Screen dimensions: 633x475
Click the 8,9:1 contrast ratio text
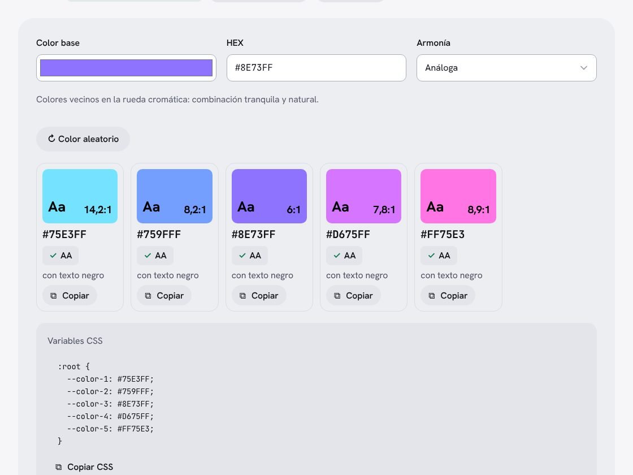[x=479, y=210]
